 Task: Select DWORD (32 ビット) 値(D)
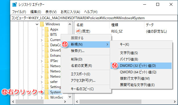pyautogui.click(x=141, y=66)
